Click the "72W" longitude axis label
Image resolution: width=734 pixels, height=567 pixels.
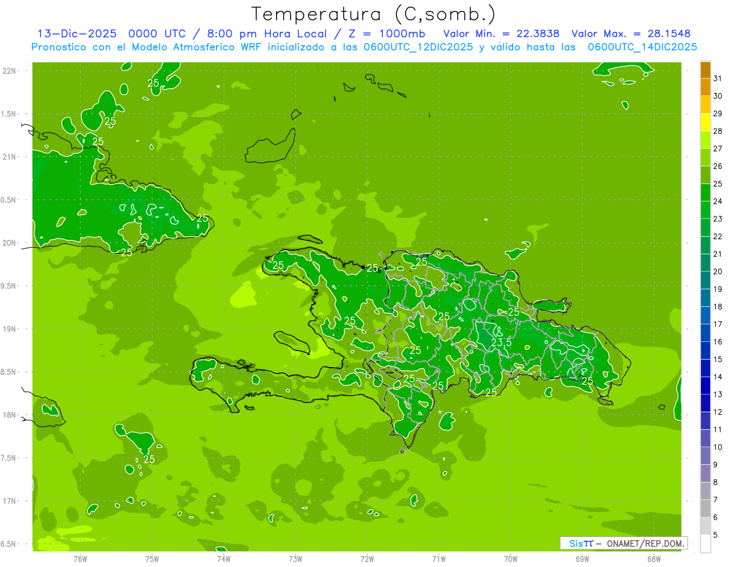pyautogui.click(x=367, y=559)
